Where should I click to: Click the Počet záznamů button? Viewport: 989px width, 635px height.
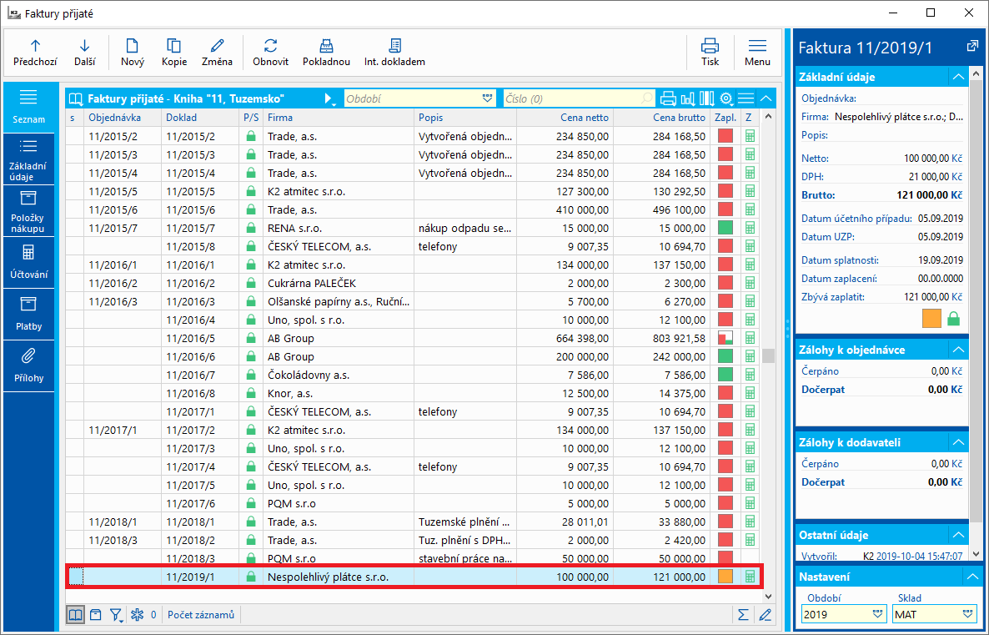(201, 615)
